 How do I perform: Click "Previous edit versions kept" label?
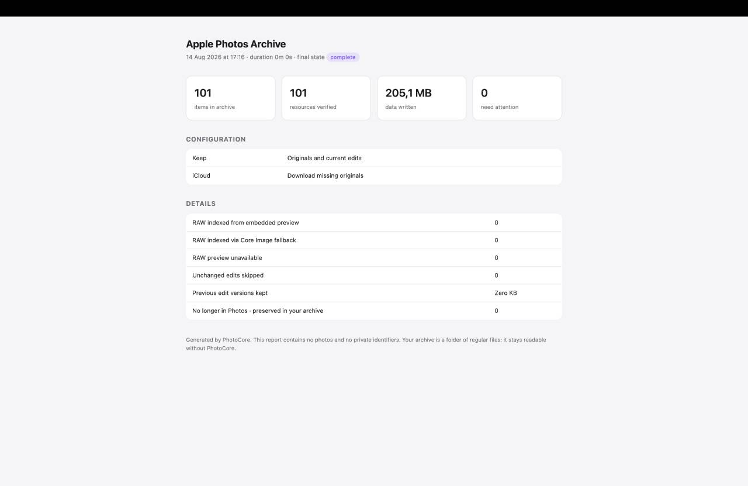click(x=230, y=293)
